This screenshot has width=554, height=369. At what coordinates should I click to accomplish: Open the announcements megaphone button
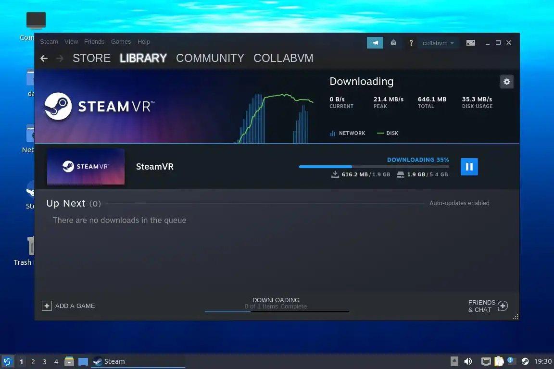coord(375,43)
